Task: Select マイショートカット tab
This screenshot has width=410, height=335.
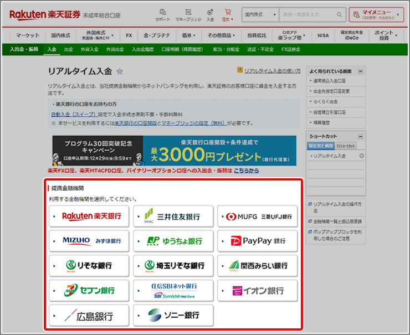Action: tap(345, 146)
